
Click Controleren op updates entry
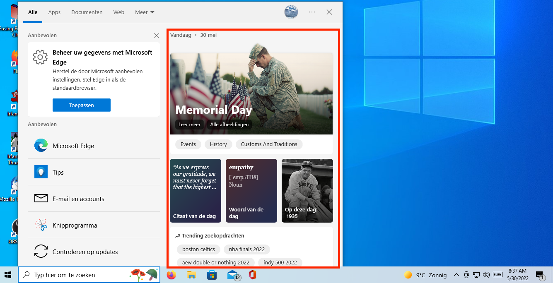[85, 252]
